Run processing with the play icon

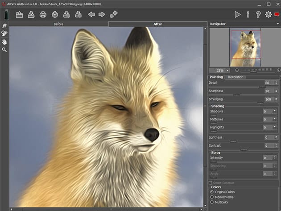click(238, 14)
